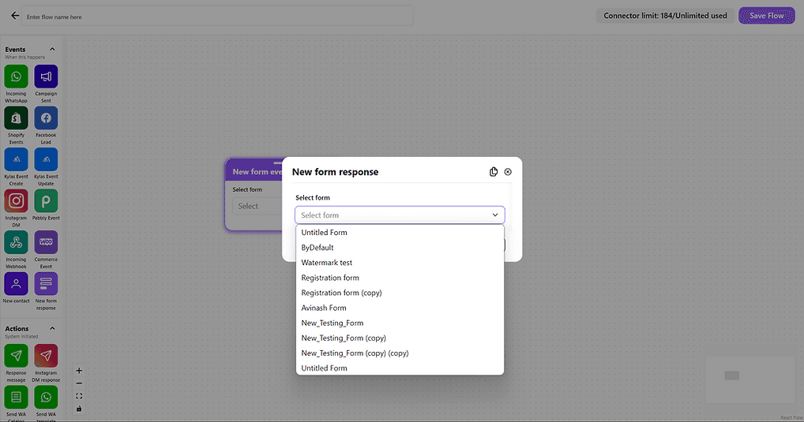The image size is (804, 422).
Task: Go back using the left arrow
Action: click(15, 16)
